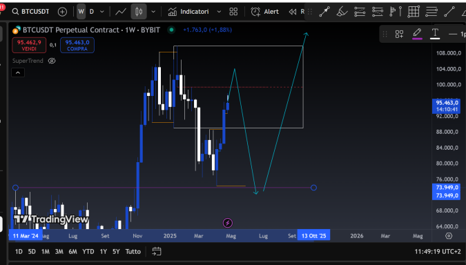Open the Indicatori menu
This screenshot has height=265, width=466.
pos(189,12)
